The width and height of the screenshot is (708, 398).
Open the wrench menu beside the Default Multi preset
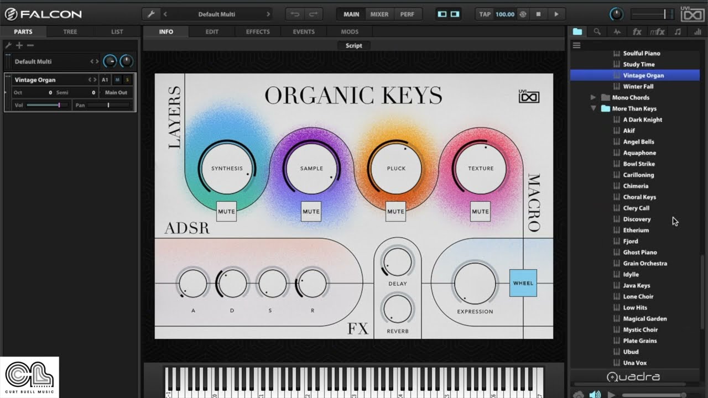[150, 14]
